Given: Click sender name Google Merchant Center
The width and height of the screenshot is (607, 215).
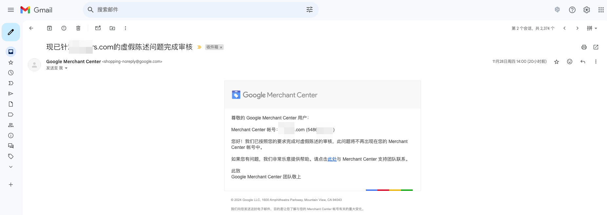Looking at the screenshot, I should point(73,62).
